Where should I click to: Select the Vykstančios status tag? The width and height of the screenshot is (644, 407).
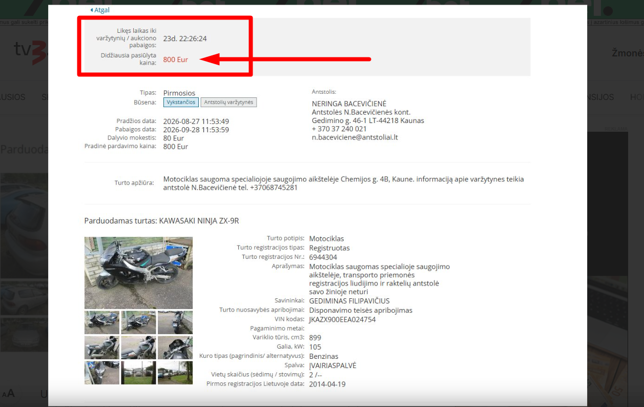click(181, 103)
